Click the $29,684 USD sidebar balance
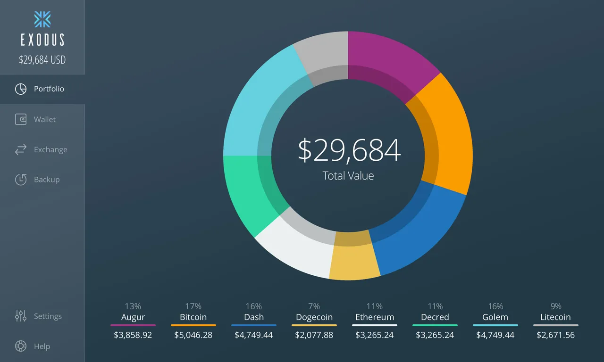604x362 pixels. 42,60
